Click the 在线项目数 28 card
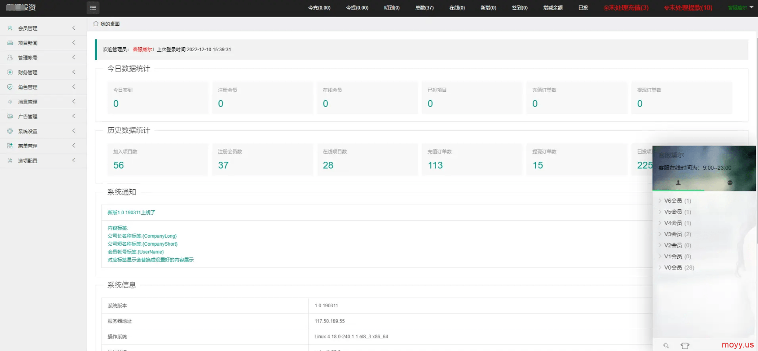Image resolution: width=758 pixels, height=351 pixels. [367, 159]
